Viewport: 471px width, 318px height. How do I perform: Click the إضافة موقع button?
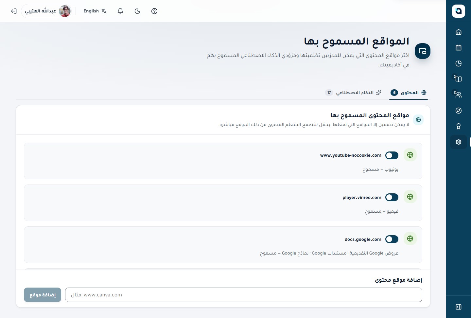43,295
